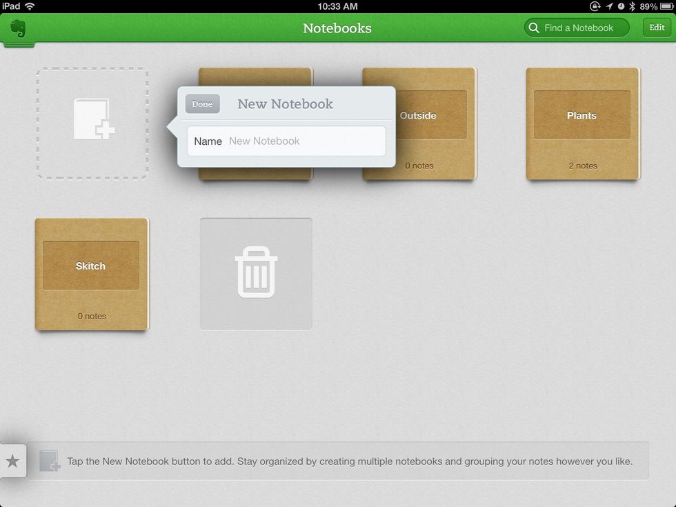Tap the new notebook icon in the tip bar
The image size is (676, 507).
point(49,461)
